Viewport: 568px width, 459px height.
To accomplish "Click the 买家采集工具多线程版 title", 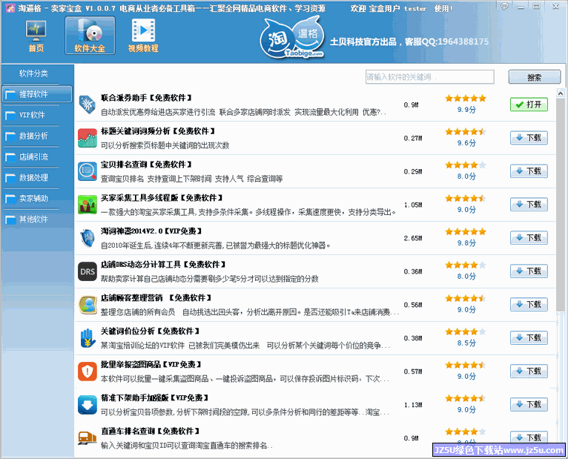I will click(162, 198).
